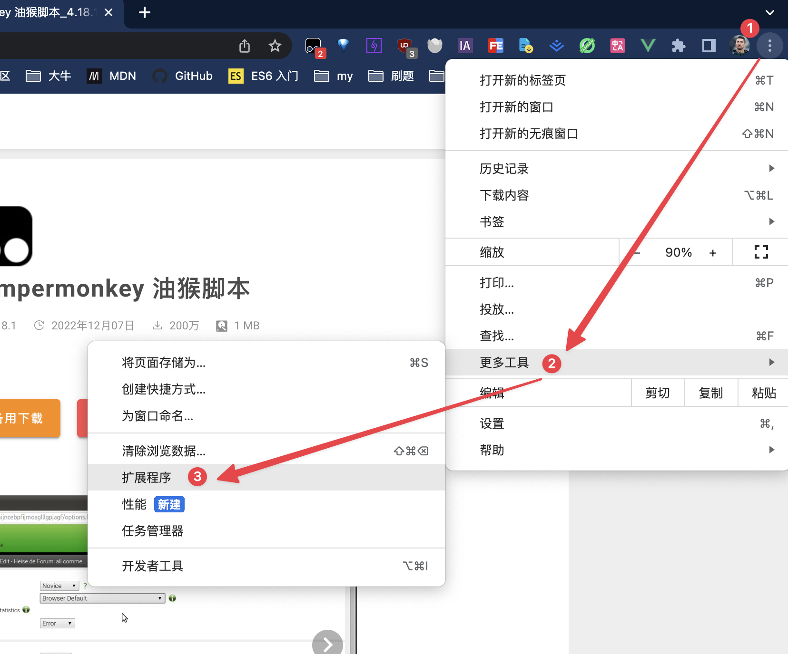Choose 开发者工具 menu item

point(153,566)
